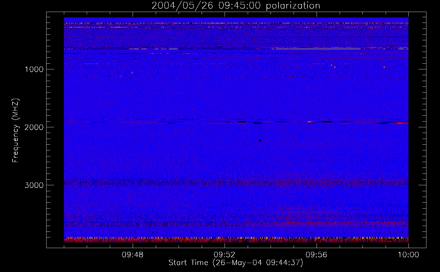440x272 pixels.
Task: Click the '10:00' time tick label
Action: point(408,255)
